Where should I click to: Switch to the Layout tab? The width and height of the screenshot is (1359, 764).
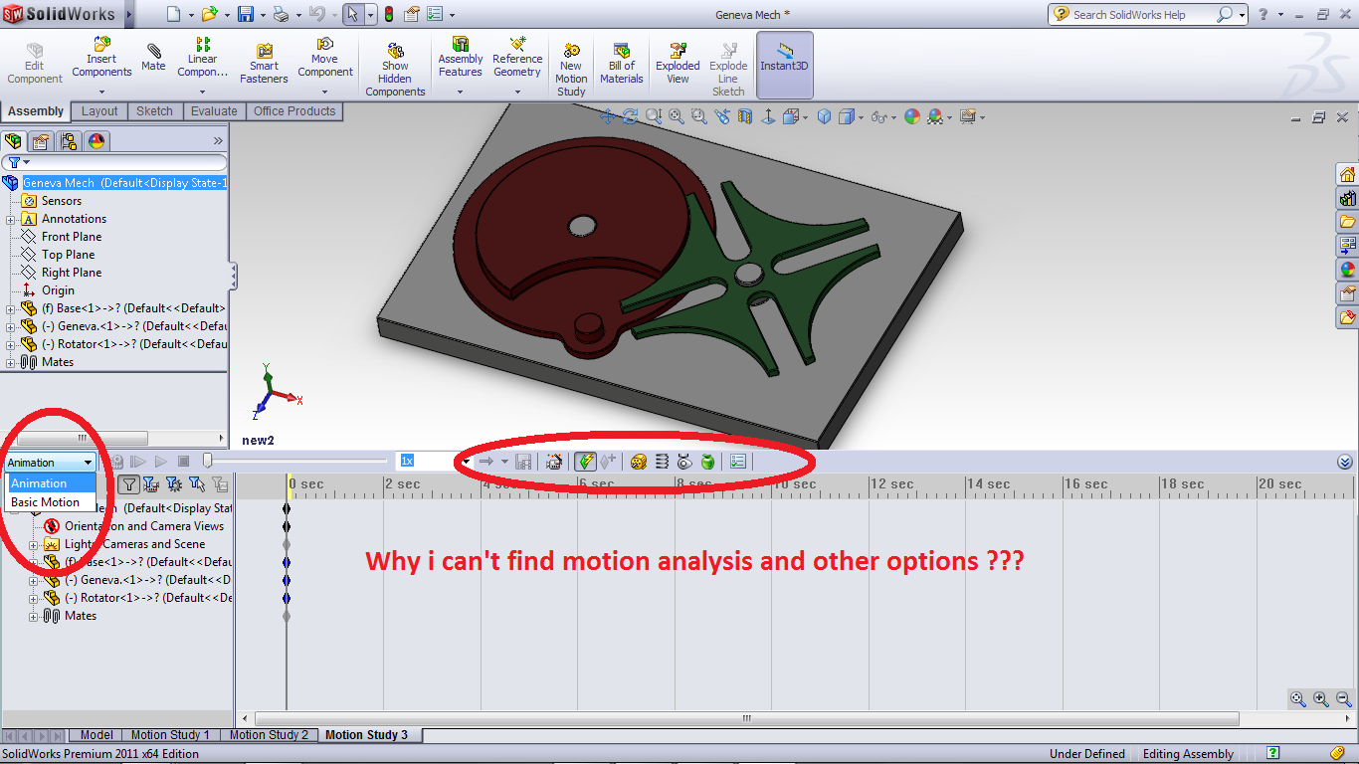click(99, 111)
